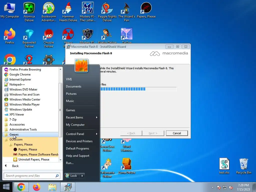Click the Lock button

[72, 176]
